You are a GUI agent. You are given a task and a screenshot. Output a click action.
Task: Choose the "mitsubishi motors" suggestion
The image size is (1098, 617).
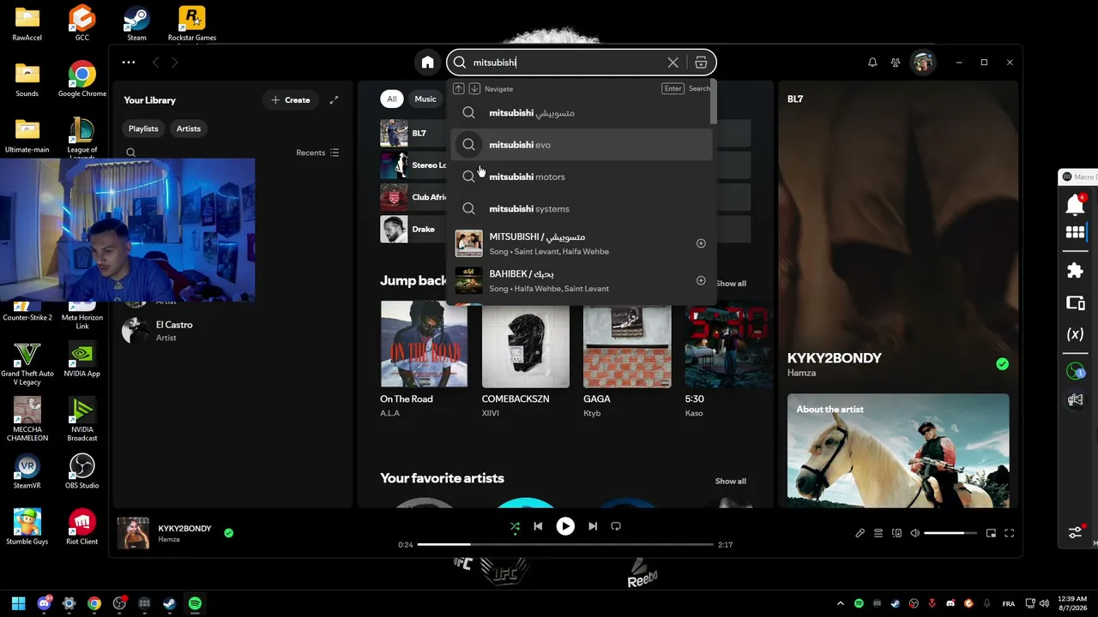582,177
